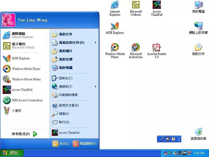Open Microsoft ActiveSync desktop shortcut

[136, 51]
